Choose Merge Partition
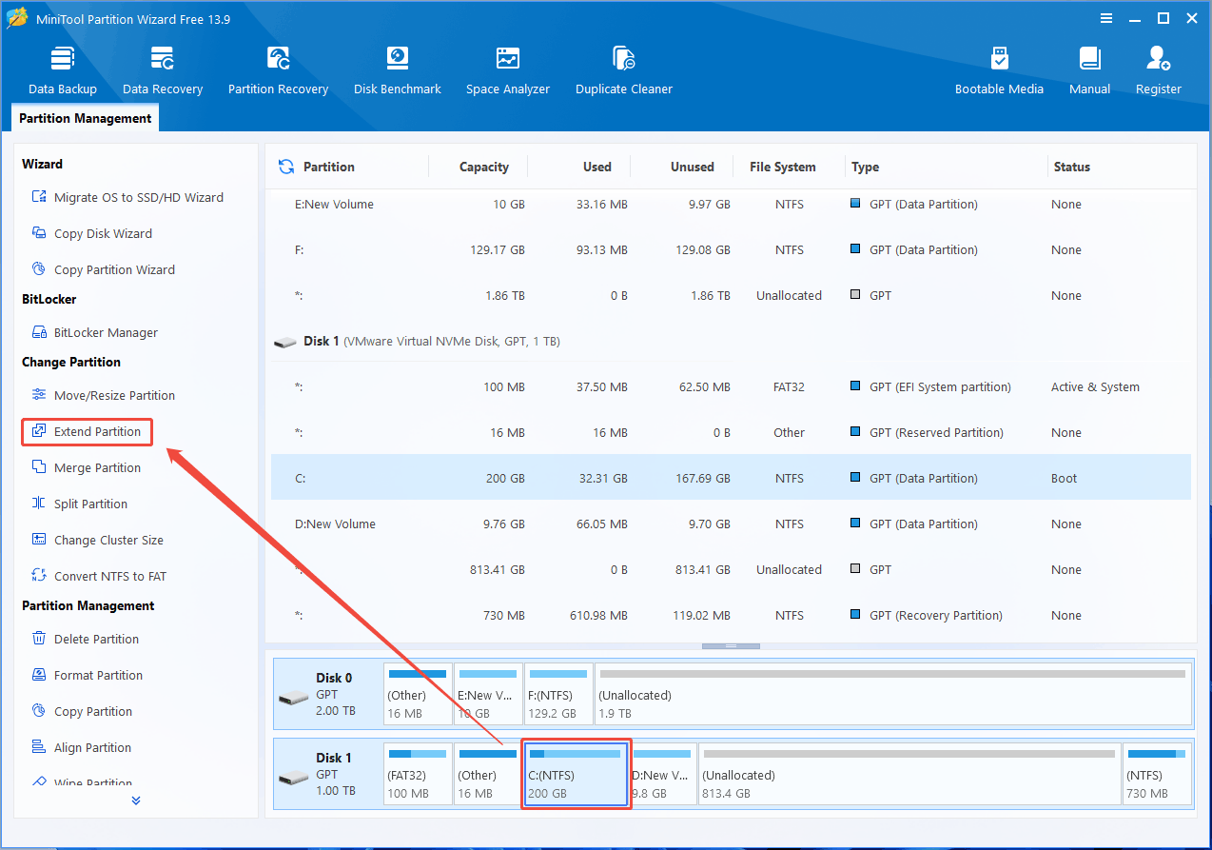1212x850 pixels. click(x=86, y=467)
